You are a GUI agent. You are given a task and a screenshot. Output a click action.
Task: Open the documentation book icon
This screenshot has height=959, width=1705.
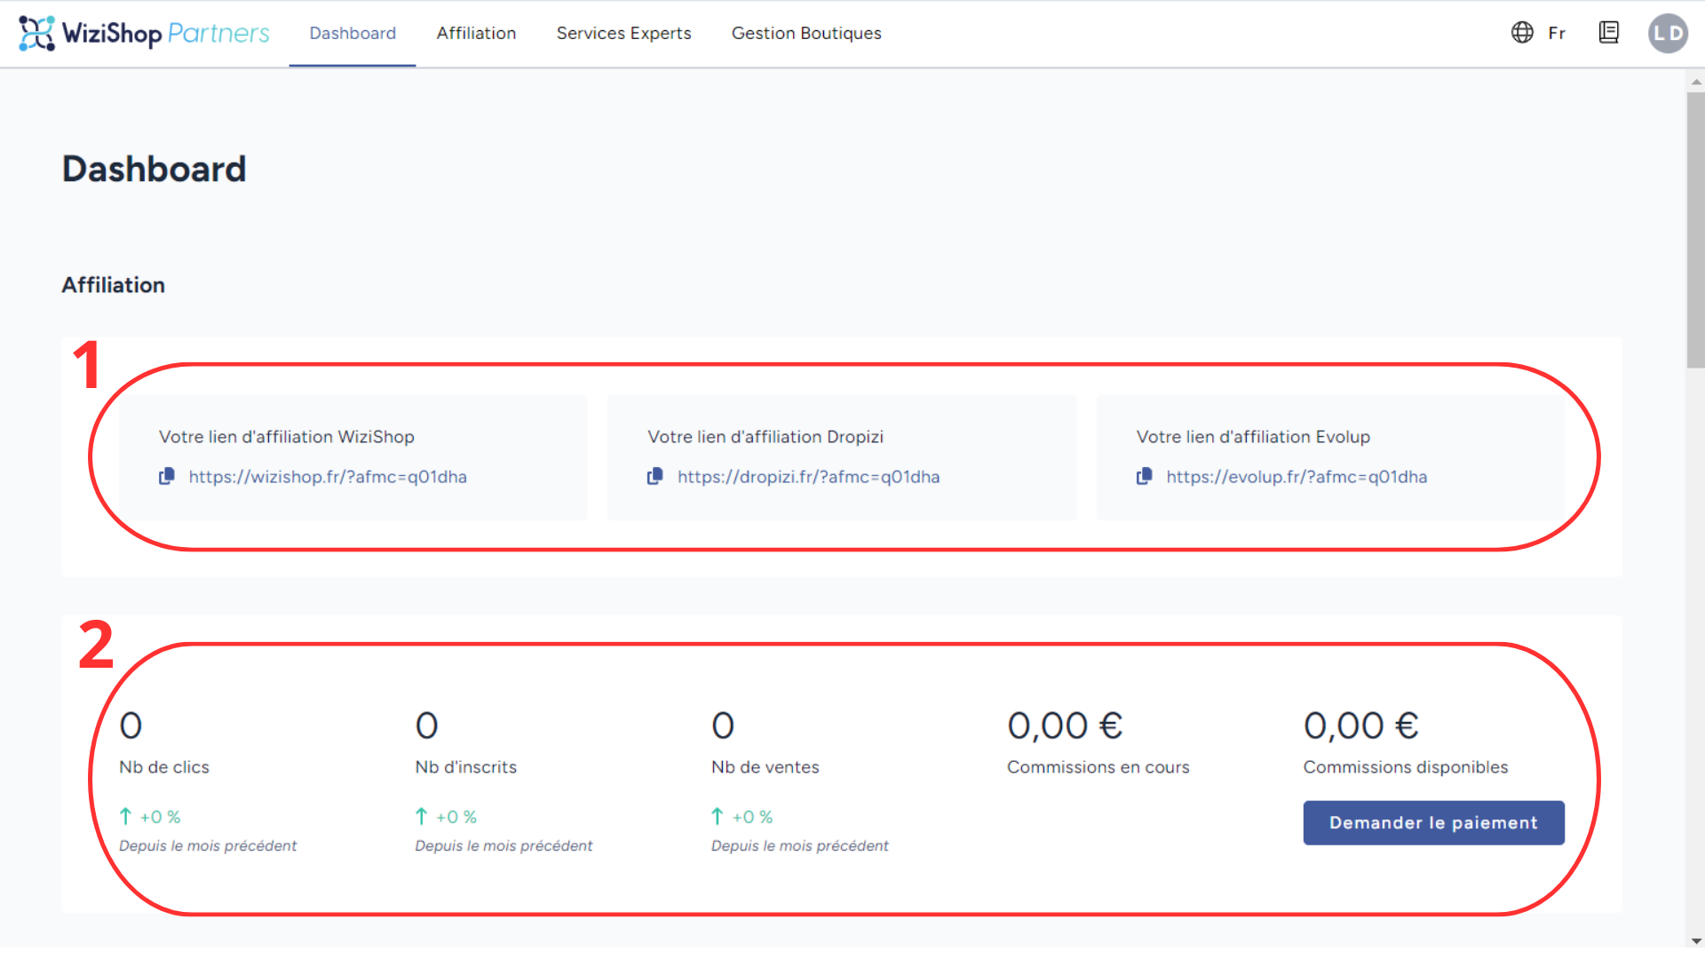point(1608,33)
